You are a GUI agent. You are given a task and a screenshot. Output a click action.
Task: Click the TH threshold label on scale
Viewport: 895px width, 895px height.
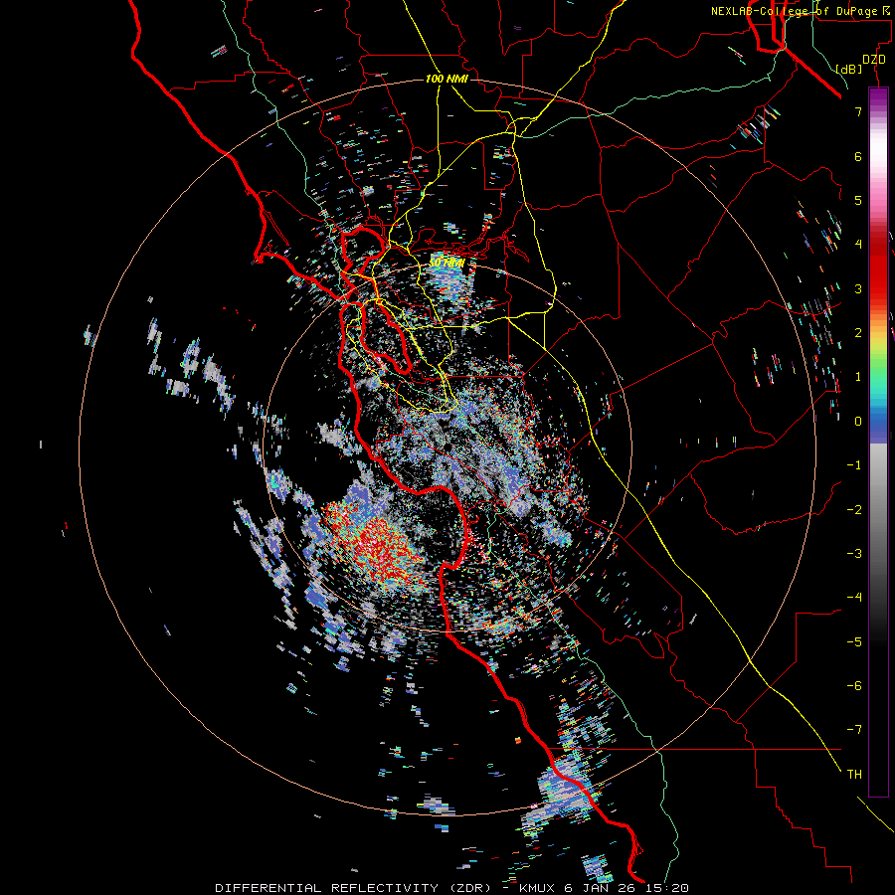854,774
